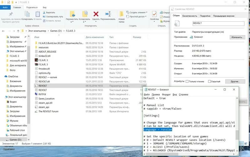This screenshot has height=157, width=250.
Task: Click Notepad scroll up arrow
Action: (x=237, y=98)
